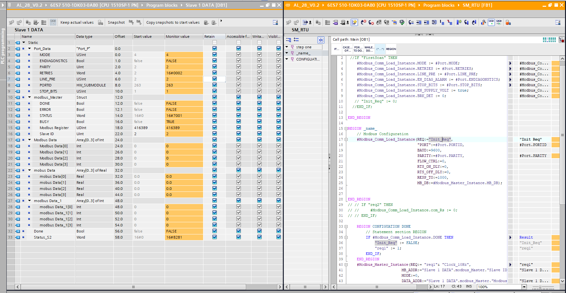The width and height of the screenshot is (566, 293).
Task: Click the set bookmark icon in SM_RTU toolbar
Action: [x=459, y=22]
